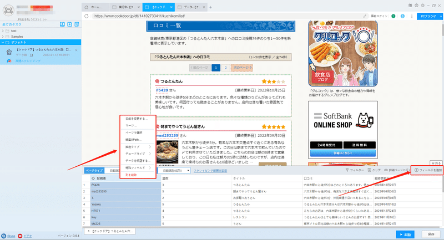444x240 pixels.
Task: Open 特殊フィールド submenu in context menu
Action: tap(138, 167)
